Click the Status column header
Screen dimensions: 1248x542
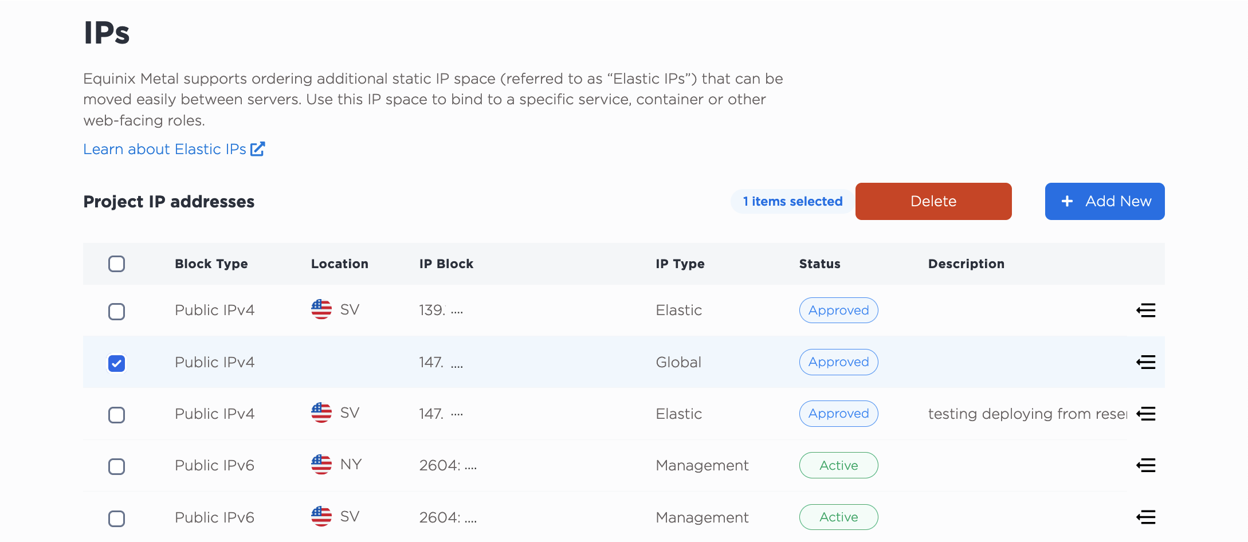[820, 264]
